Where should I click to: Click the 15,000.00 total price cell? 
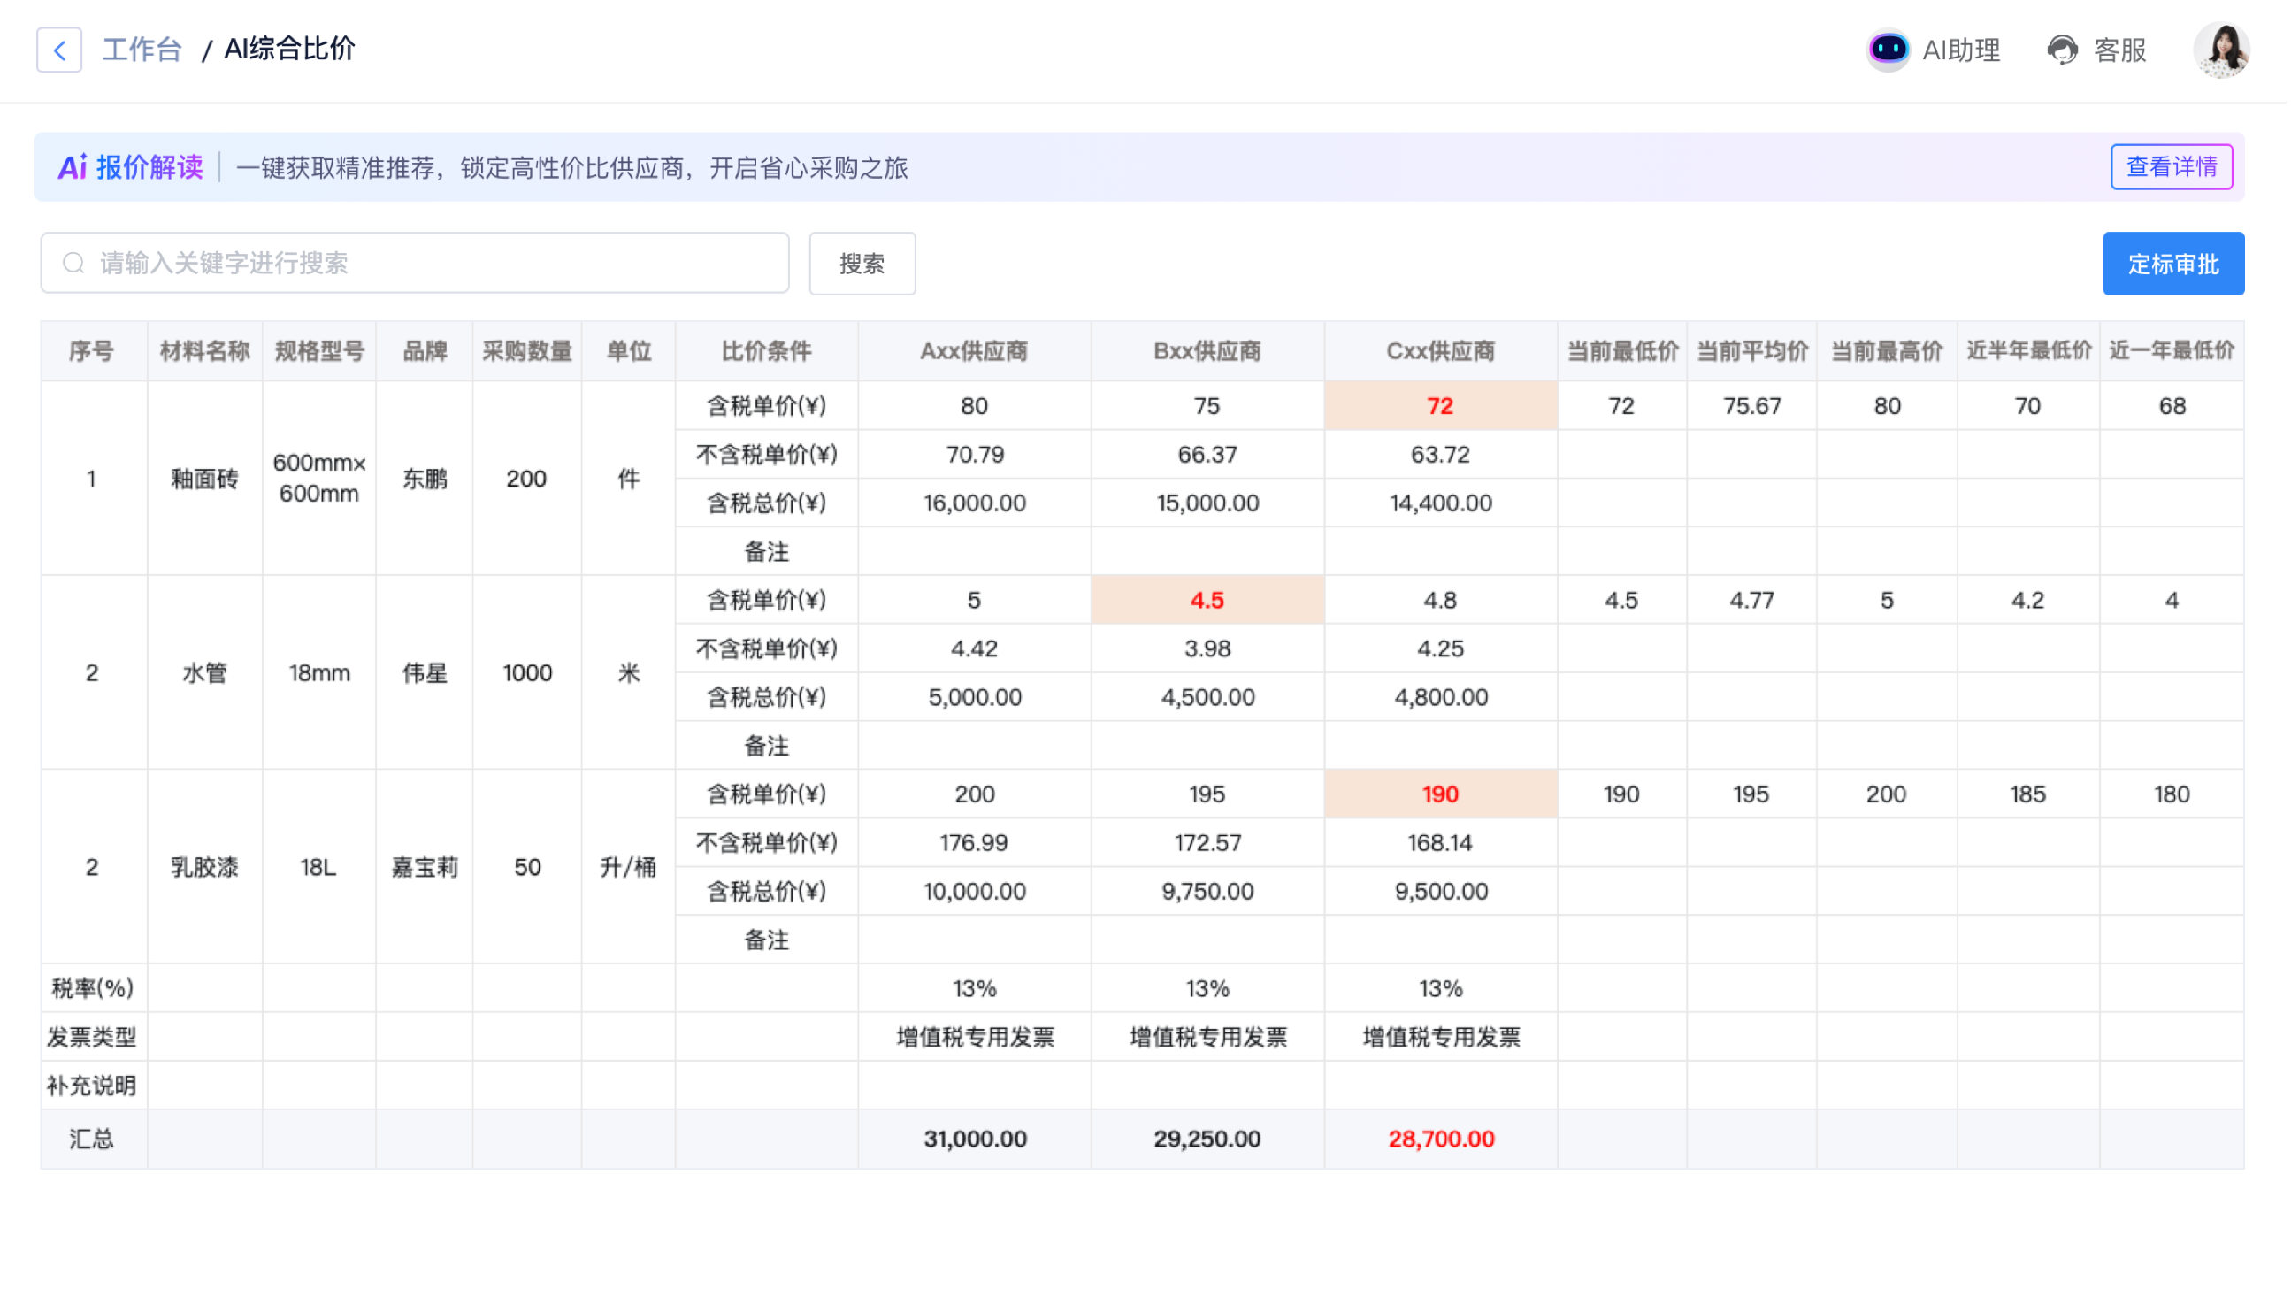(1209, 503)
